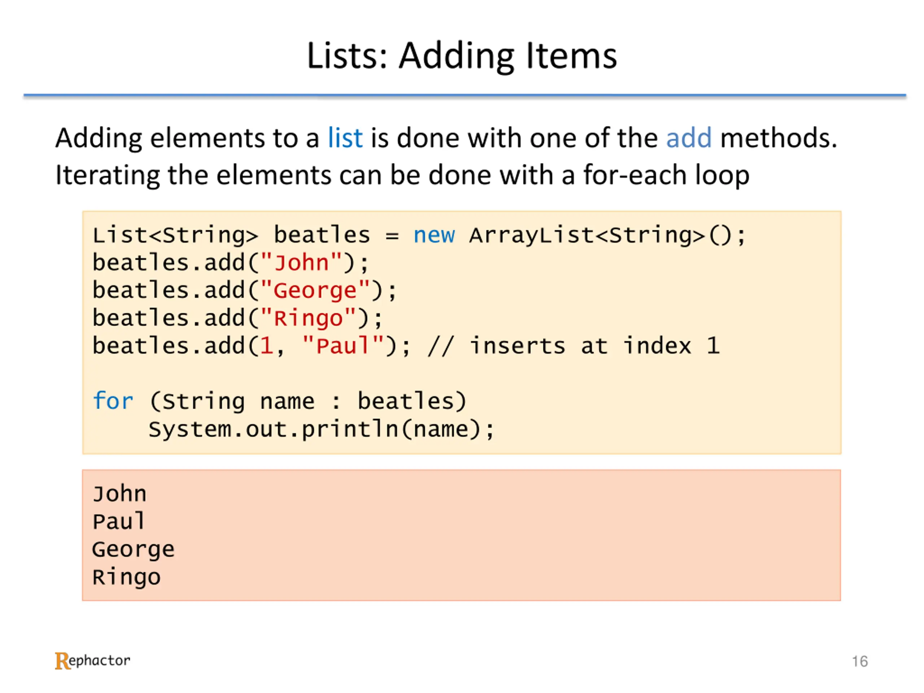Viewport: 924px width, 693px height.
Task: Click the blue word add
Action: click(689, 138)
